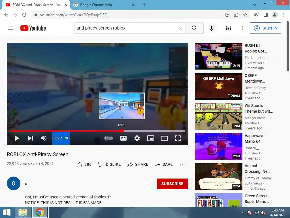Like the video with thumbs up
Screen dimensions: 290x218
coord(84,164)
